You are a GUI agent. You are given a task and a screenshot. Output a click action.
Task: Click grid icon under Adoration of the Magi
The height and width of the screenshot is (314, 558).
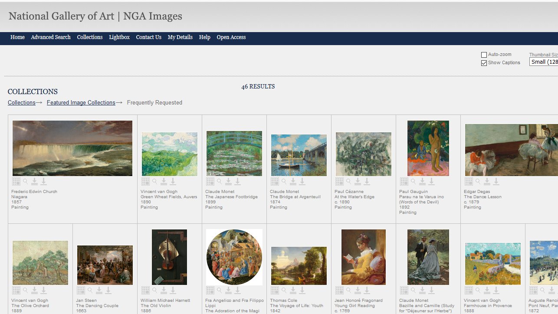210,290
